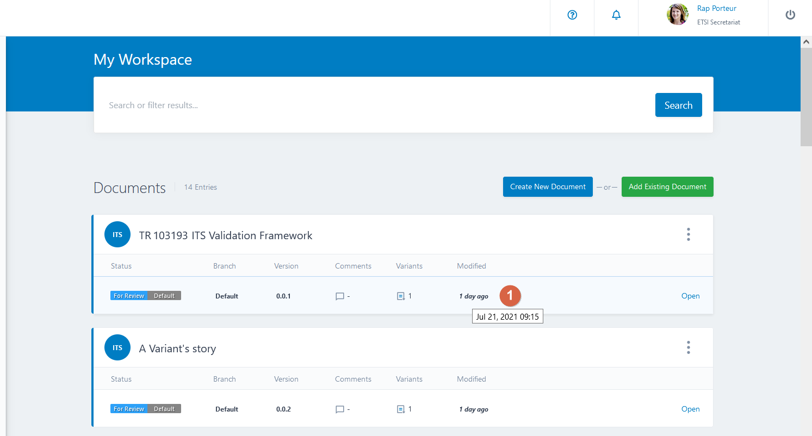Click TR 103193 ITS Validation Framework title
The image size is (812, 436).
226,235
